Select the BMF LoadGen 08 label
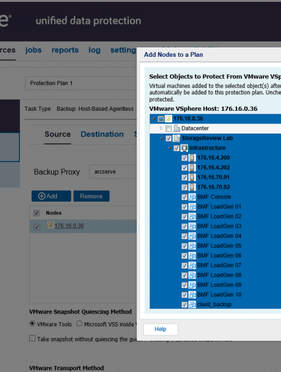Viewport: 281px width, 372px height. point(219,275)
